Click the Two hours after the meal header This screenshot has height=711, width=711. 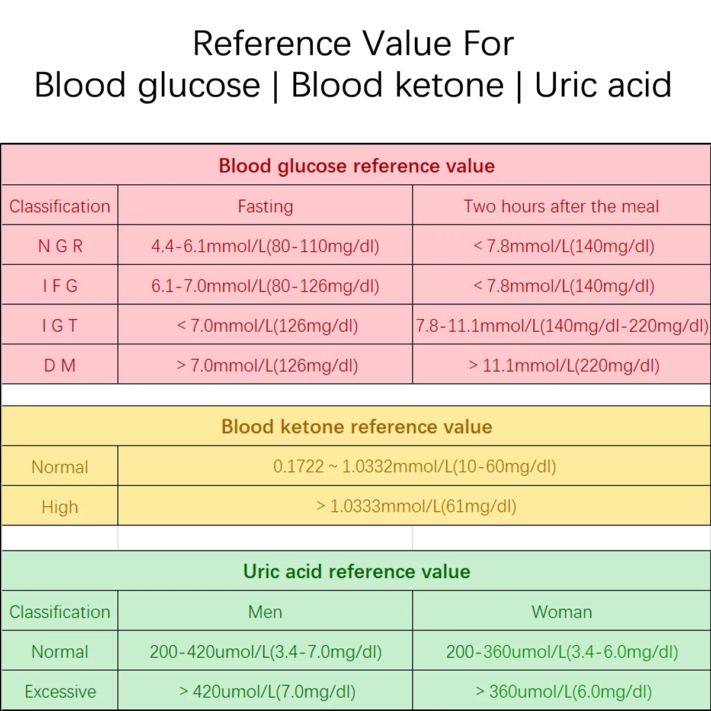[x=561, y=206]
